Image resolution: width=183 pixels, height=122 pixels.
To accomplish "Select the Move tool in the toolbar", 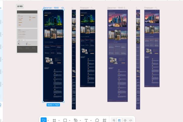I will click(44, 120).
